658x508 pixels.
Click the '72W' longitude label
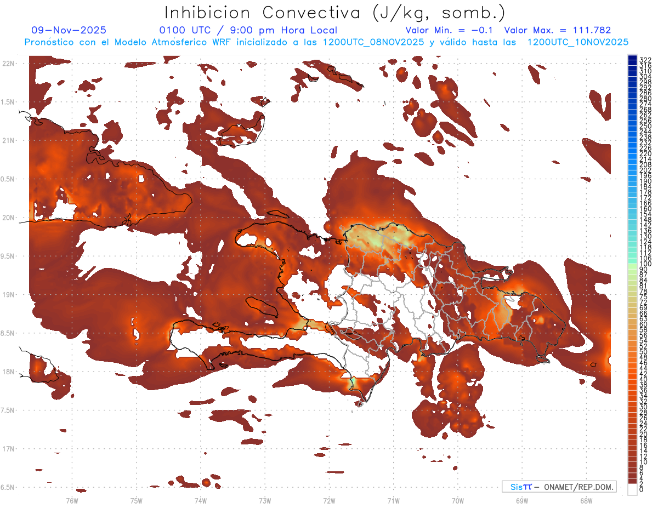[x=329, y=500]
